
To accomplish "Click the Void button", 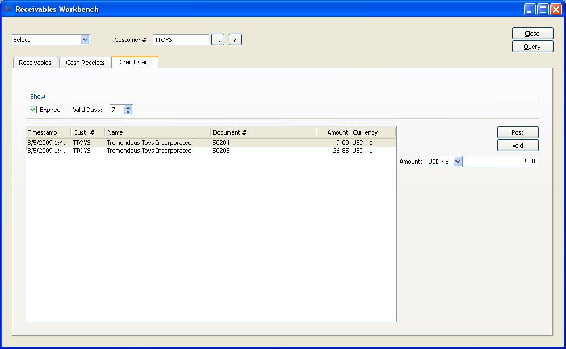I will pos(518,146).
